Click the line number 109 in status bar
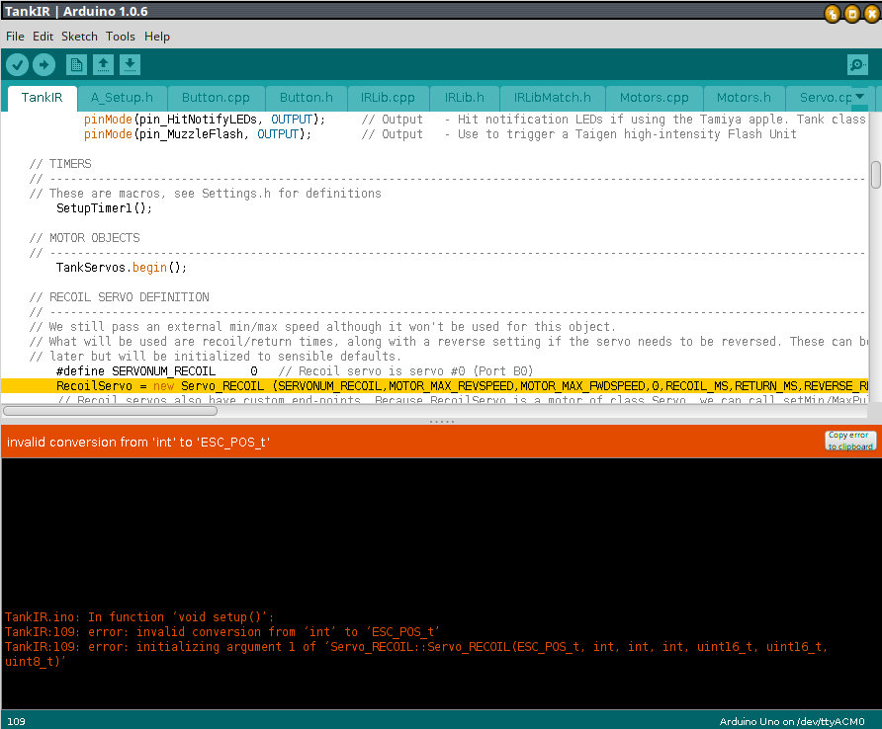The width and height of the screenshot is (882, 729). tap(16, 722)
